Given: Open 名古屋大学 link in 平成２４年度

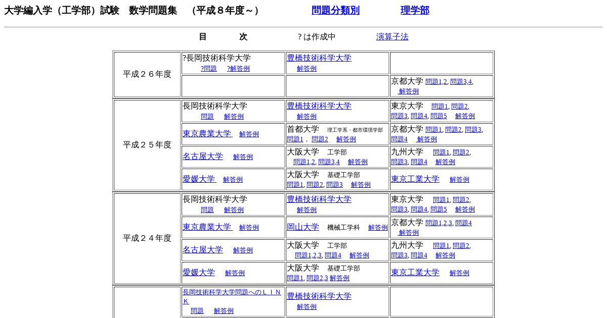Looking at the screenshot, I should [203, 250].
